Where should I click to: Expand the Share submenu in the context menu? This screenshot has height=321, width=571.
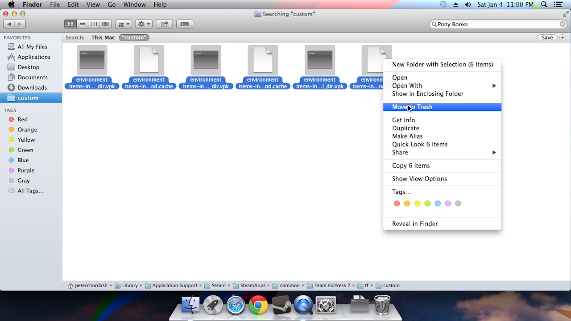tap(442, 152)
